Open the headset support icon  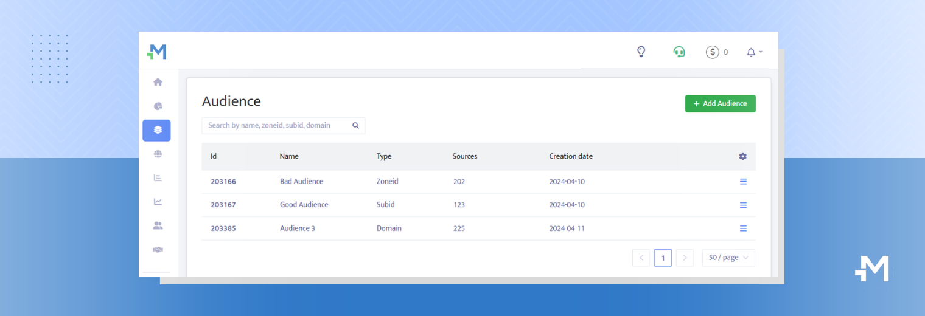click(x=679, y=52)
